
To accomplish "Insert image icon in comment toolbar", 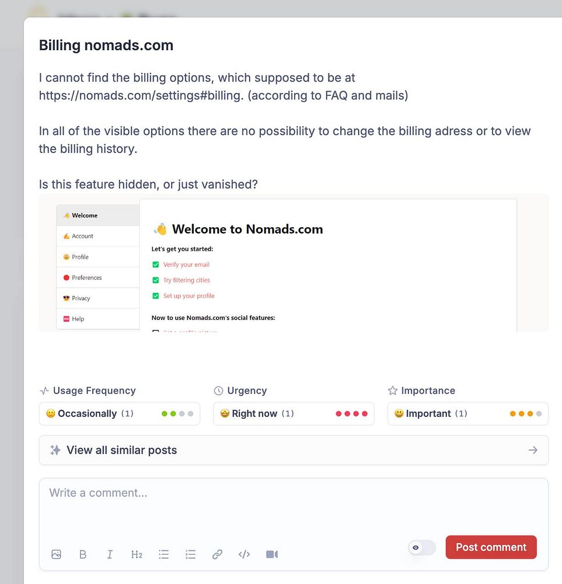I will (x=56, y=554).
